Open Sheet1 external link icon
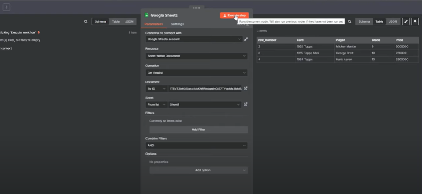This screenshot has height=194, width=422. (x=246, y=104)
